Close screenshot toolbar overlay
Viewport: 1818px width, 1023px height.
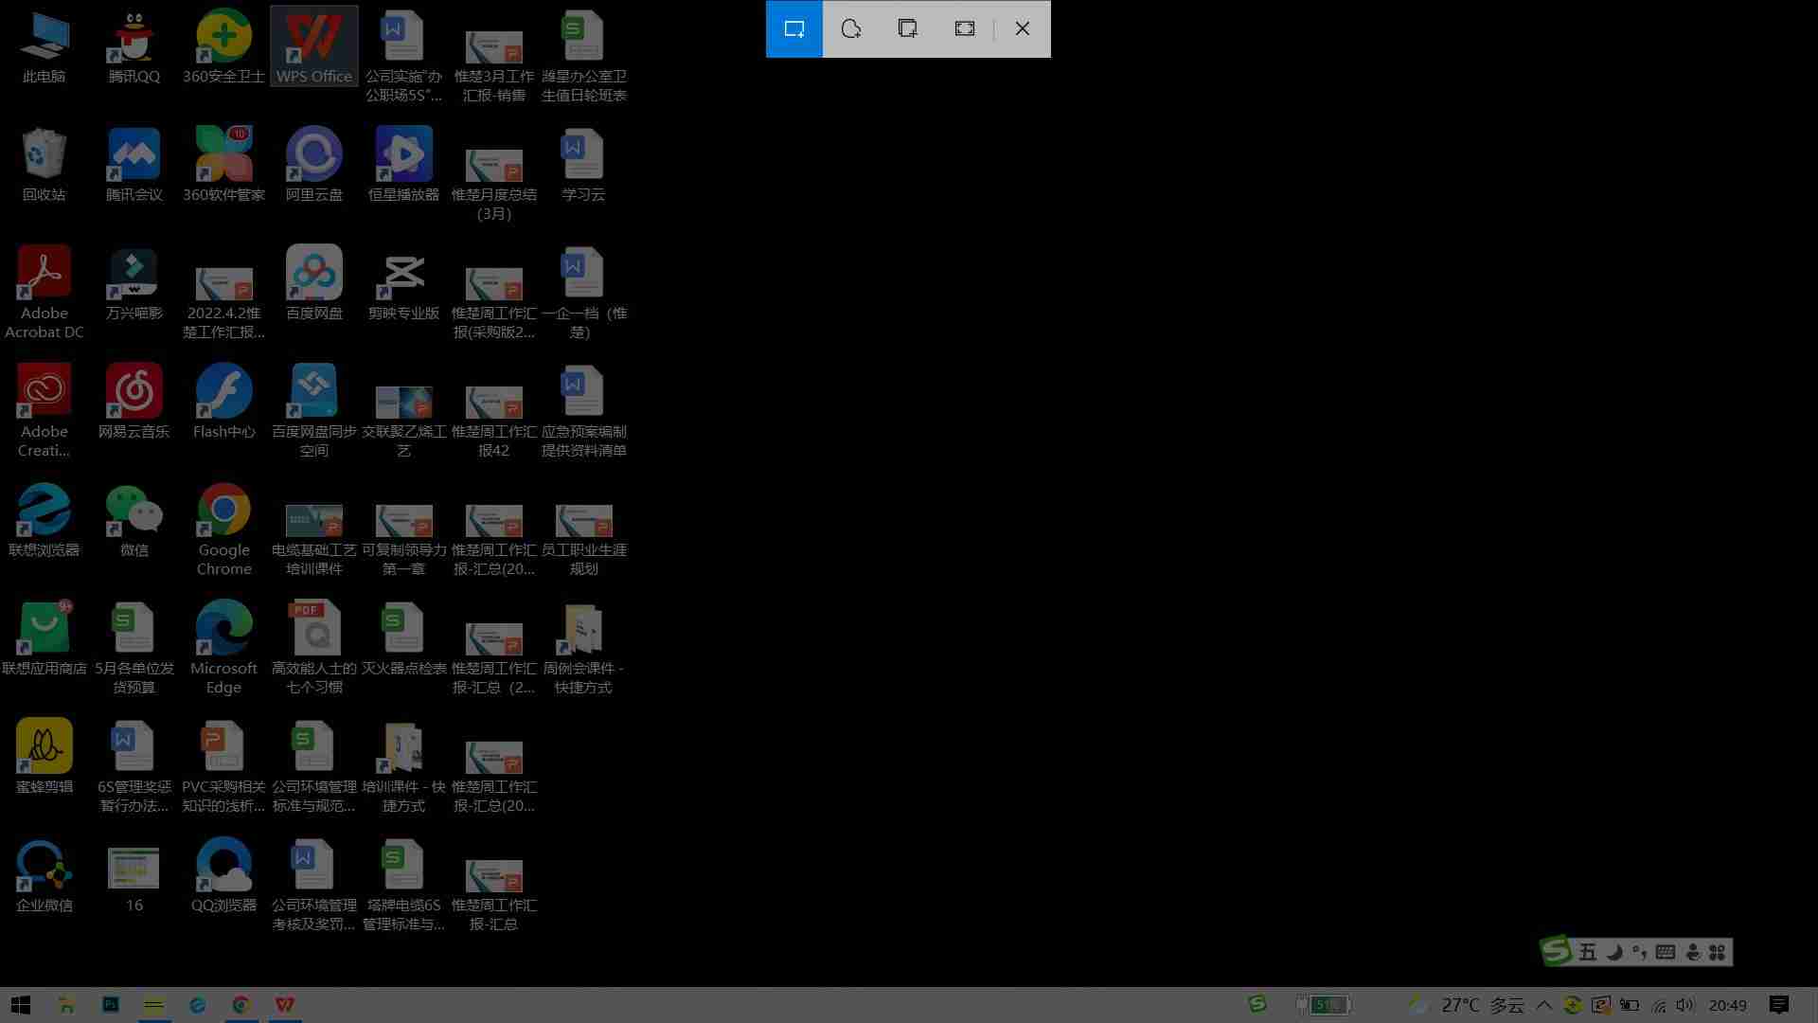click(x=1023, y=27)
